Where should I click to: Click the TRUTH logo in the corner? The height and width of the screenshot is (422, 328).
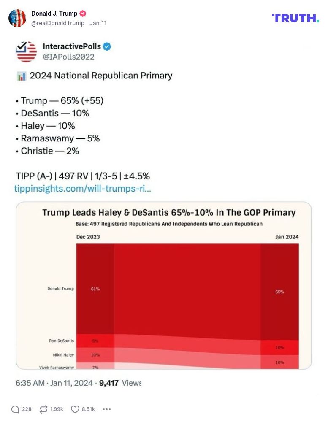point(295,19)
